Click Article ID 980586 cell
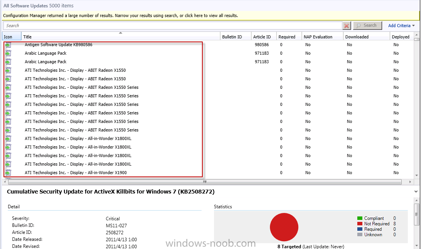Screen dimensions: 421x249 click(x=261, y=45)
